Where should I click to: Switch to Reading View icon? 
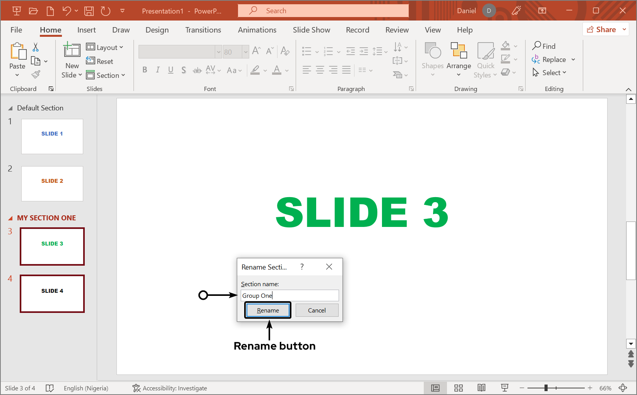(481, 388)
